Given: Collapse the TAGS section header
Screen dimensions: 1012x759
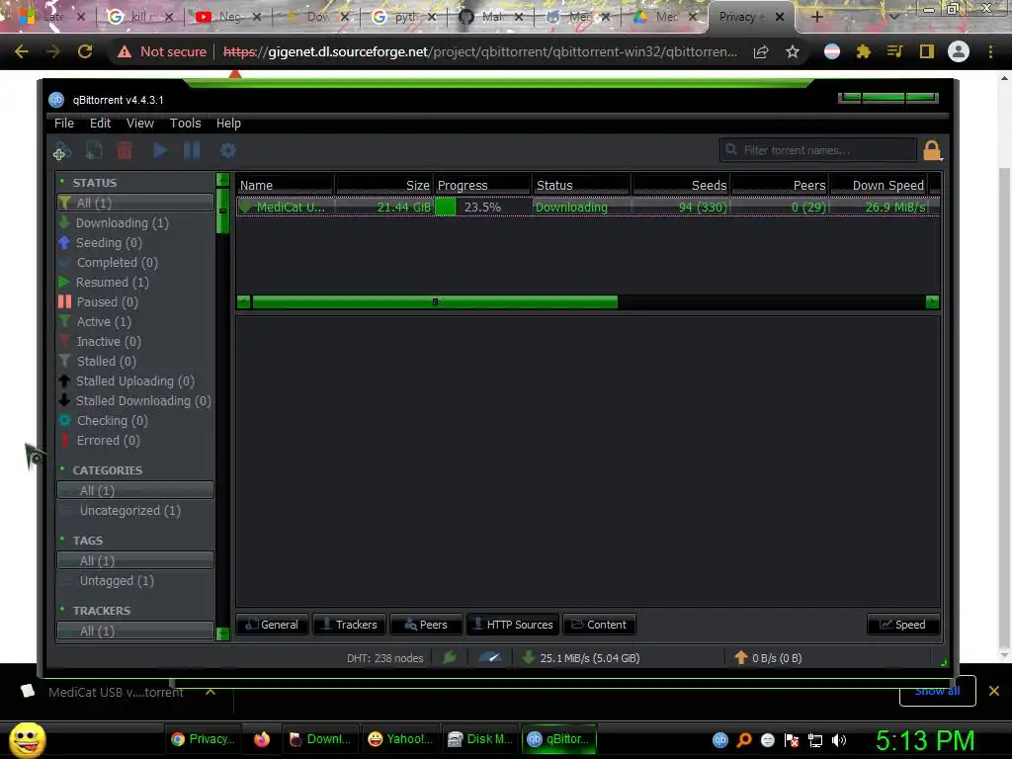Looking at the screenshot, I should point(87,541).
